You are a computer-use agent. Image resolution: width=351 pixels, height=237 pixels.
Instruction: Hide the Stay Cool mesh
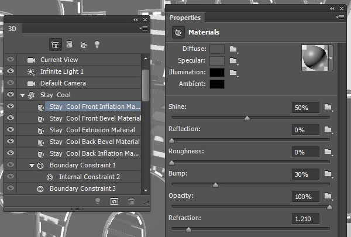11,94
